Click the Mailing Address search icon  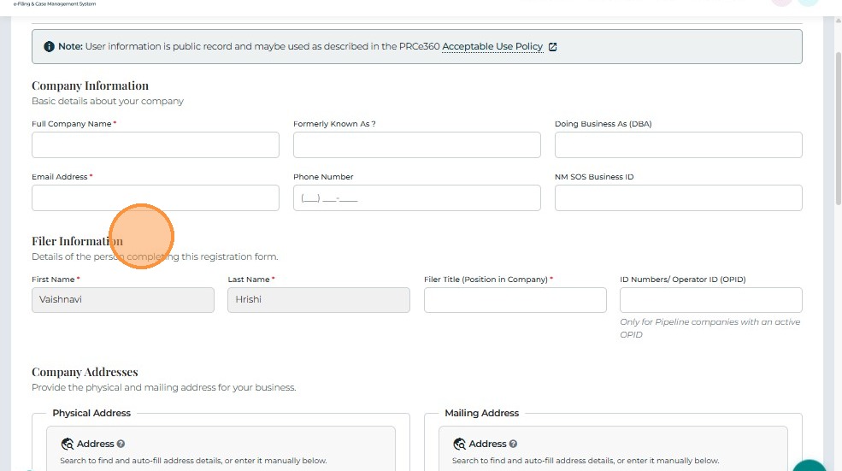click(x=459, y=444)
